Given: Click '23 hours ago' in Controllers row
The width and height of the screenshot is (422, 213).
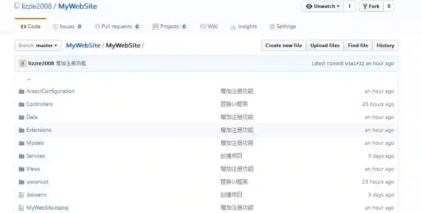Looking at the screenshot, I should (x=378, y=104).
